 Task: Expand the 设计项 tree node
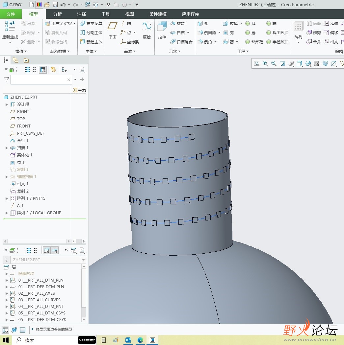(x=7, y=104)
